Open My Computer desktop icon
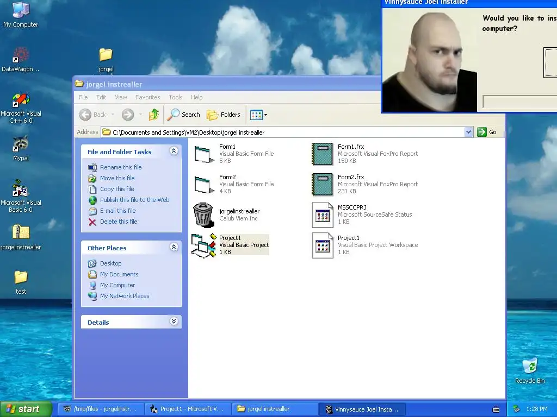Viewport: 557px width, 417px height. pos(21,14)
